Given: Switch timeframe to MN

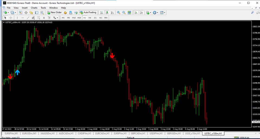Looking at the screenshot, I should (x=106, y=18).
